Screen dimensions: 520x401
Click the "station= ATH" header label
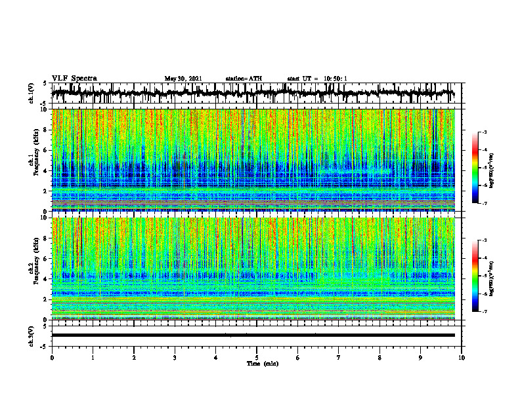point(244,79)
